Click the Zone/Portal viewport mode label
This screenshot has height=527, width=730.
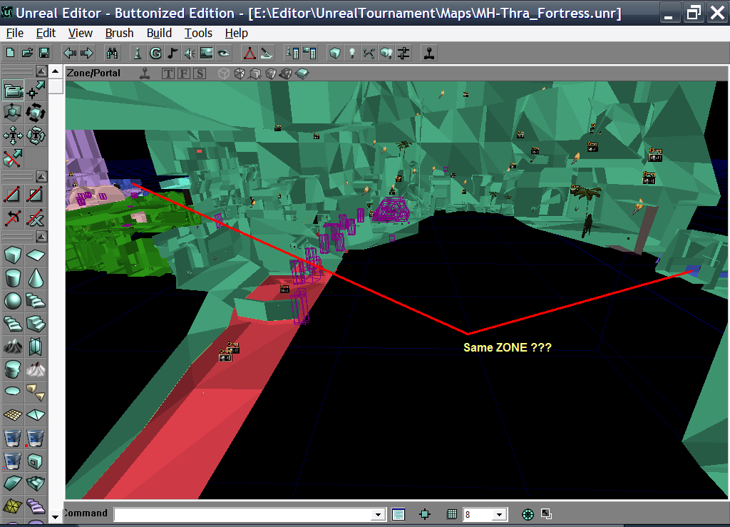pos(93,73)
